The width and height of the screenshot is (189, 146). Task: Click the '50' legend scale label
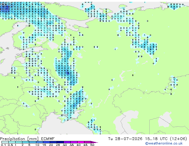(92, 145)
